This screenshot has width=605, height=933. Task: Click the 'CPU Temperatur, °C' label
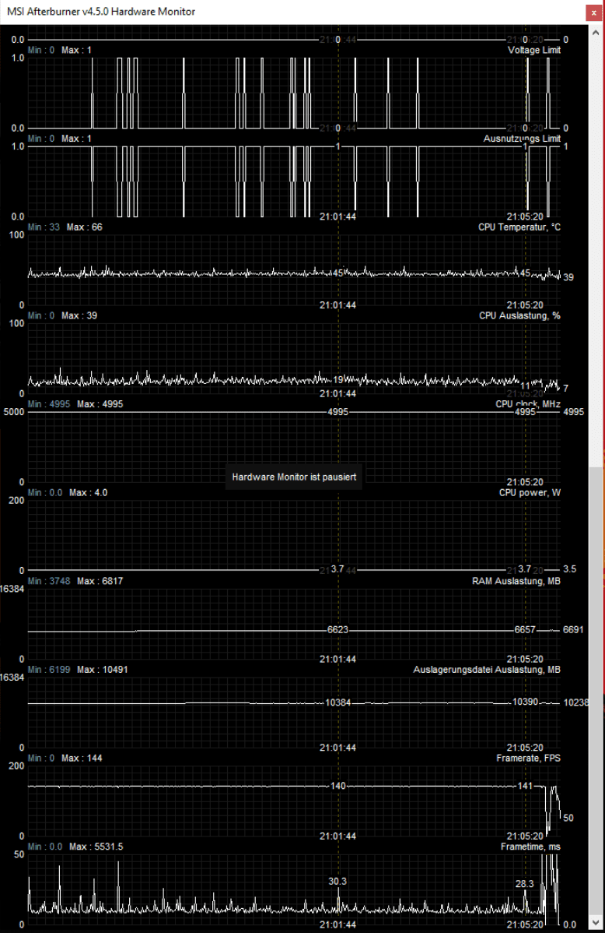(519, 227)
